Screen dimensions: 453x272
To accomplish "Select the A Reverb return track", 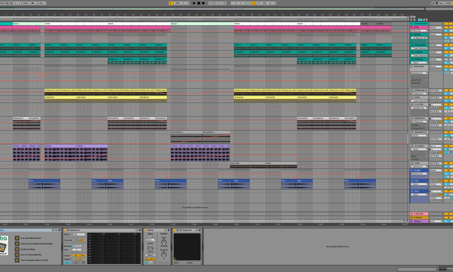I will (419, 214).
